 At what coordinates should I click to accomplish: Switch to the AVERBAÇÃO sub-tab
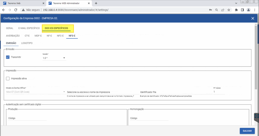[x=13, y=36]
